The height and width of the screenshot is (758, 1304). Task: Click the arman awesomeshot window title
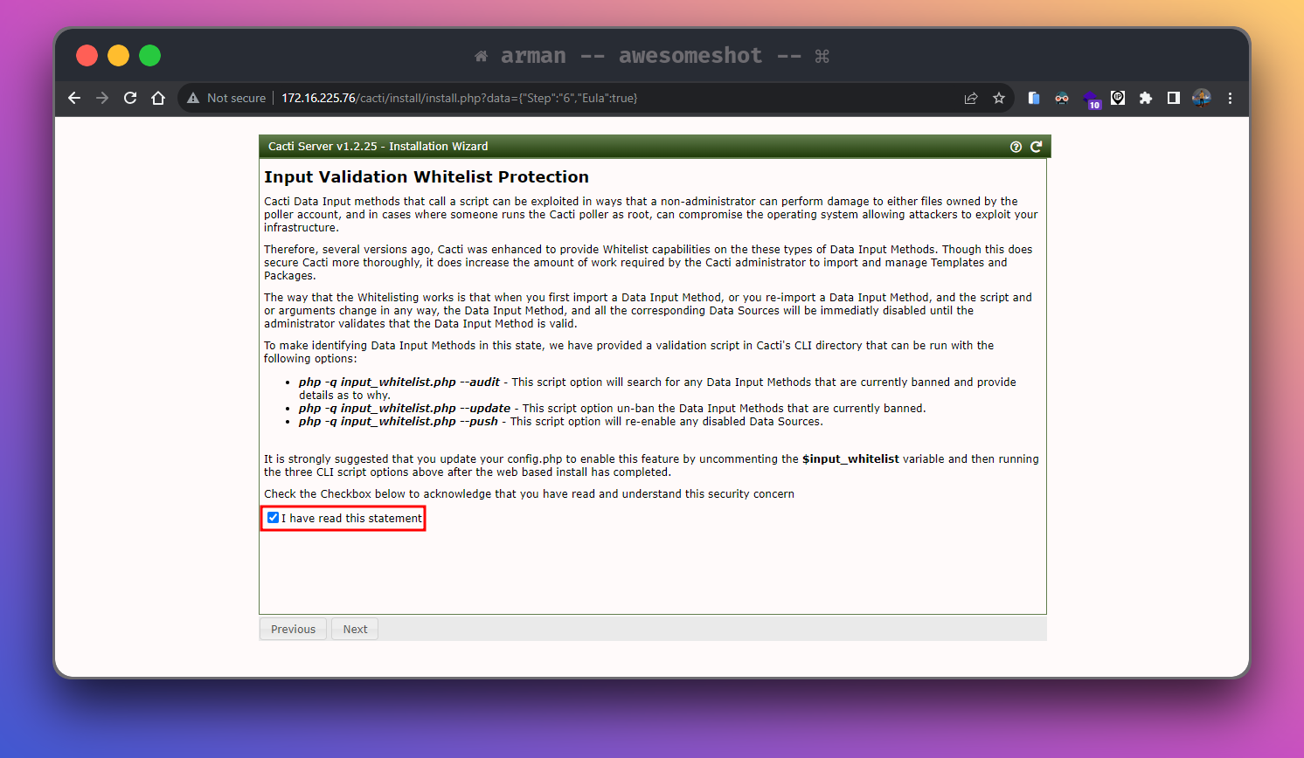click(x=651, y=55)
